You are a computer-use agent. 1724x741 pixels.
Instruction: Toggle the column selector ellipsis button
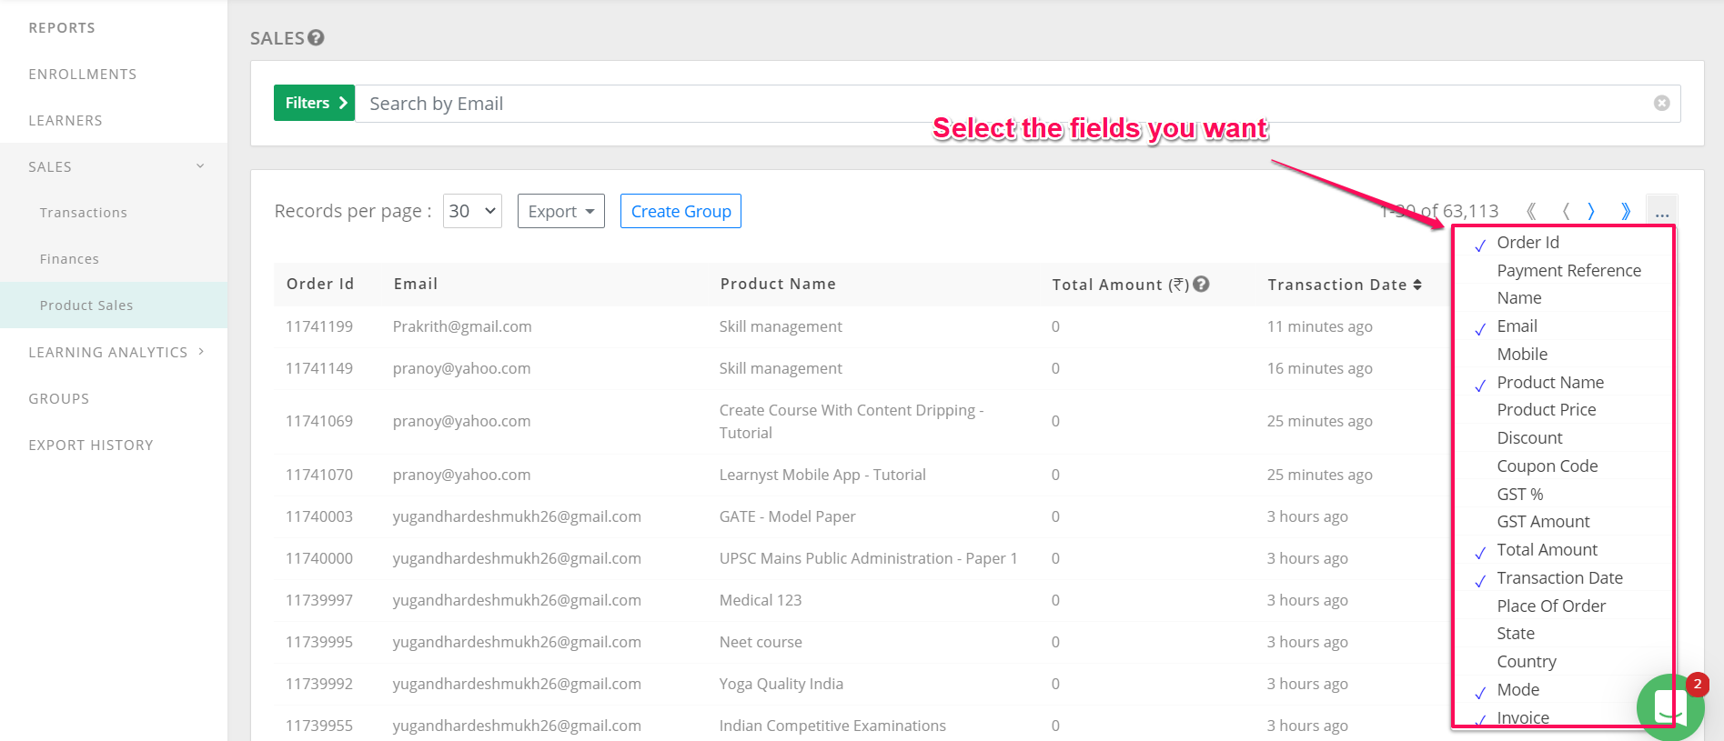(1662, 211)
